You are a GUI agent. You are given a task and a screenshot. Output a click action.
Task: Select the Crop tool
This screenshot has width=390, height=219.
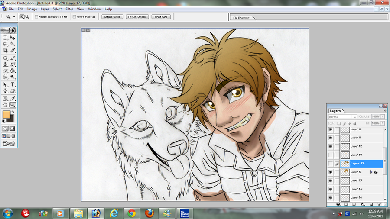5,50
